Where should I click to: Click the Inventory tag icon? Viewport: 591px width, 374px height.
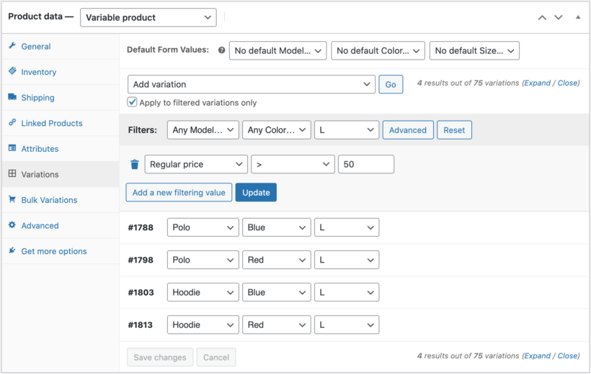click(x=12, y=72)
